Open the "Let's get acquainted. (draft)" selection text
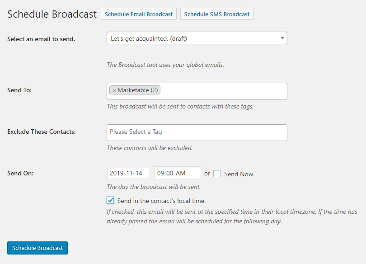 [149, 38]
